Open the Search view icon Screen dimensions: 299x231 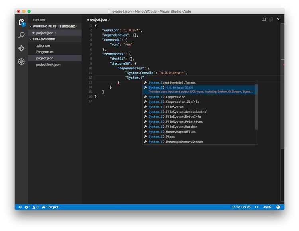click(x=22, y=35)
